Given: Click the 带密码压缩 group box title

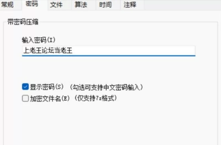Looking at the screenshot, I should (23, 22).
